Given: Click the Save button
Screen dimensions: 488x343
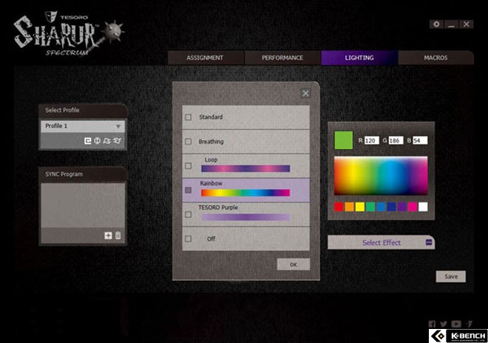Looking at the screenshot, I should 451,277.
